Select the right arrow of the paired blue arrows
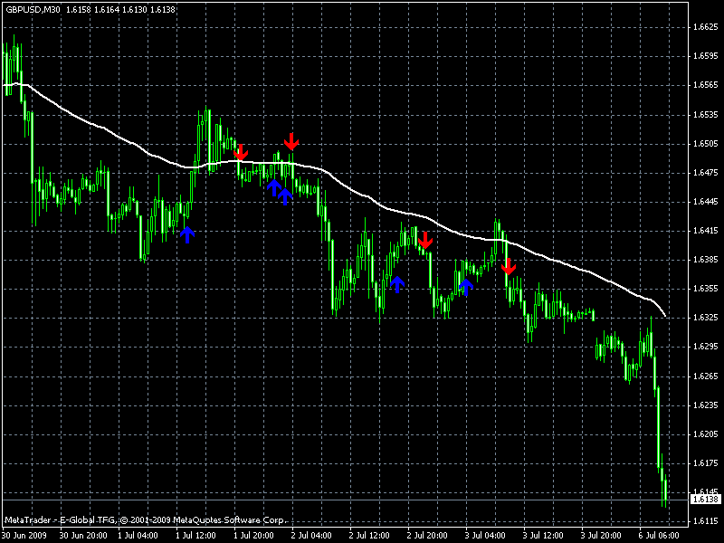 pyautogui.click(x=285, y=196)
